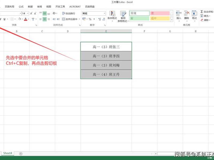Toggle Bottom Align button
The width and height of the screenshot is (214, 160).
tap(49, 13)
